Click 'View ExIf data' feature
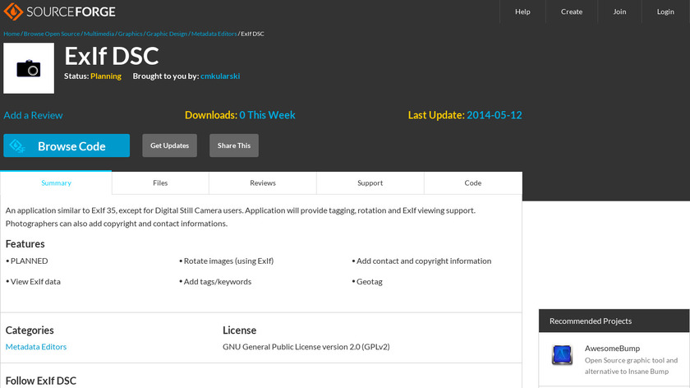Image resolution: width=690 pixels, height=388 pixels. click(34, 282)
